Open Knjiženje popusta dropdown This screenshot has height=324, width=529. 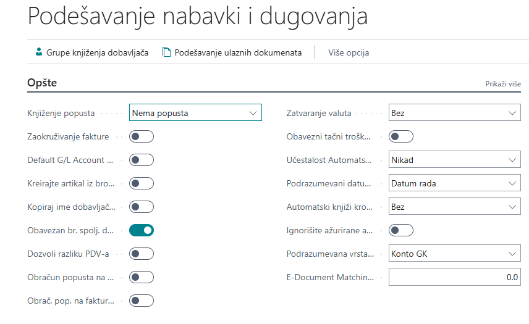pyautogui.click(x=195, y=113)
